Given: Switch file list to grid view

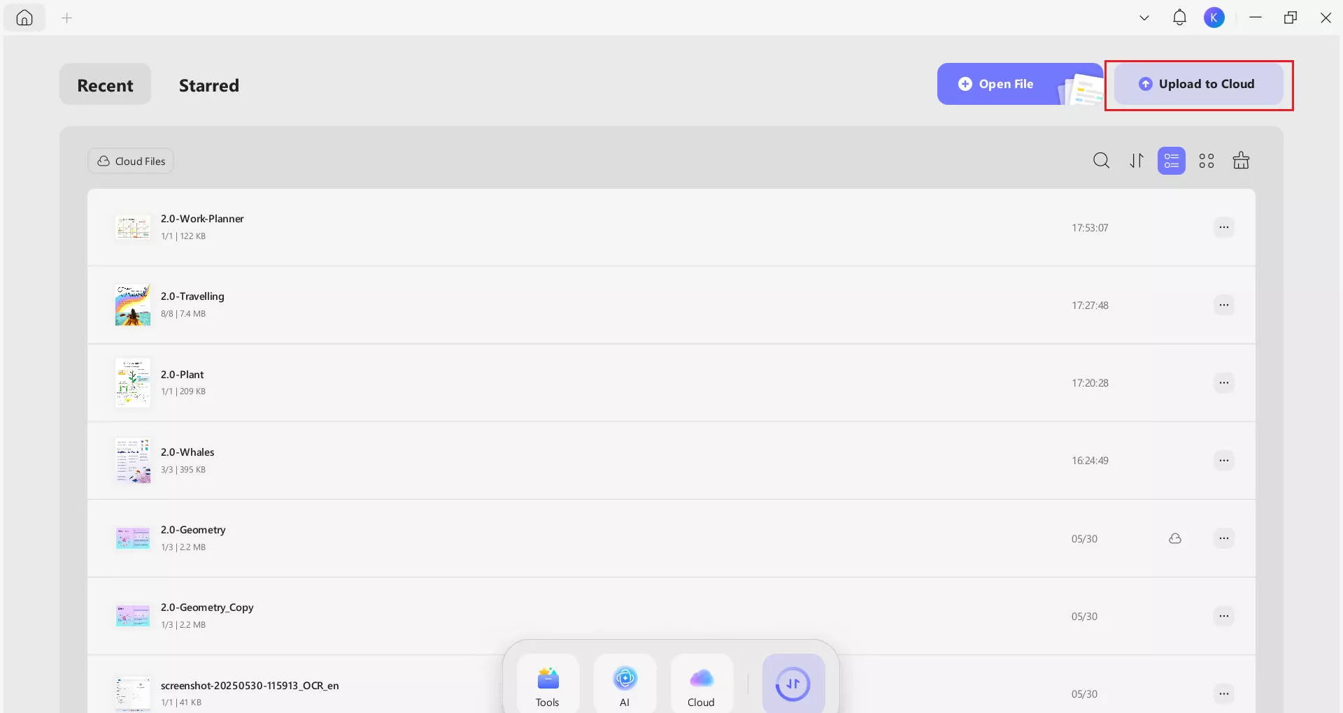Looking at the screenshot, I should click(x=1206, y=160).
